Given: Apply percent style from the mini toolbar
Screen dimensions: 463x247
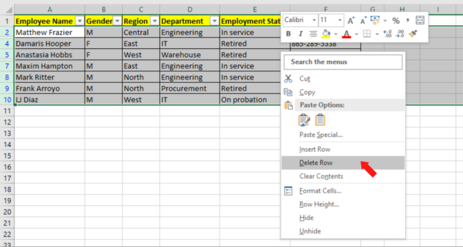Looking at the screenshot, I should coord(396,21).
